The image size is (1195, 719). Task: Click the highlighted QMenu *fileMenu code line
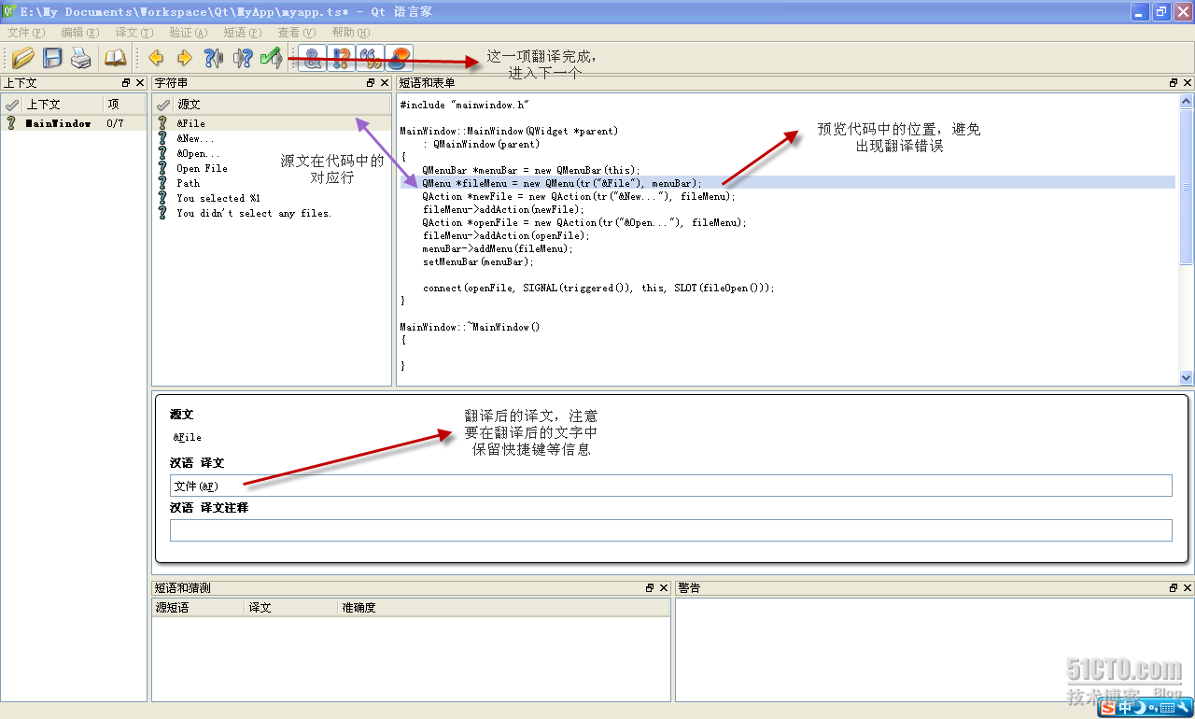click(x=787, y=183)
